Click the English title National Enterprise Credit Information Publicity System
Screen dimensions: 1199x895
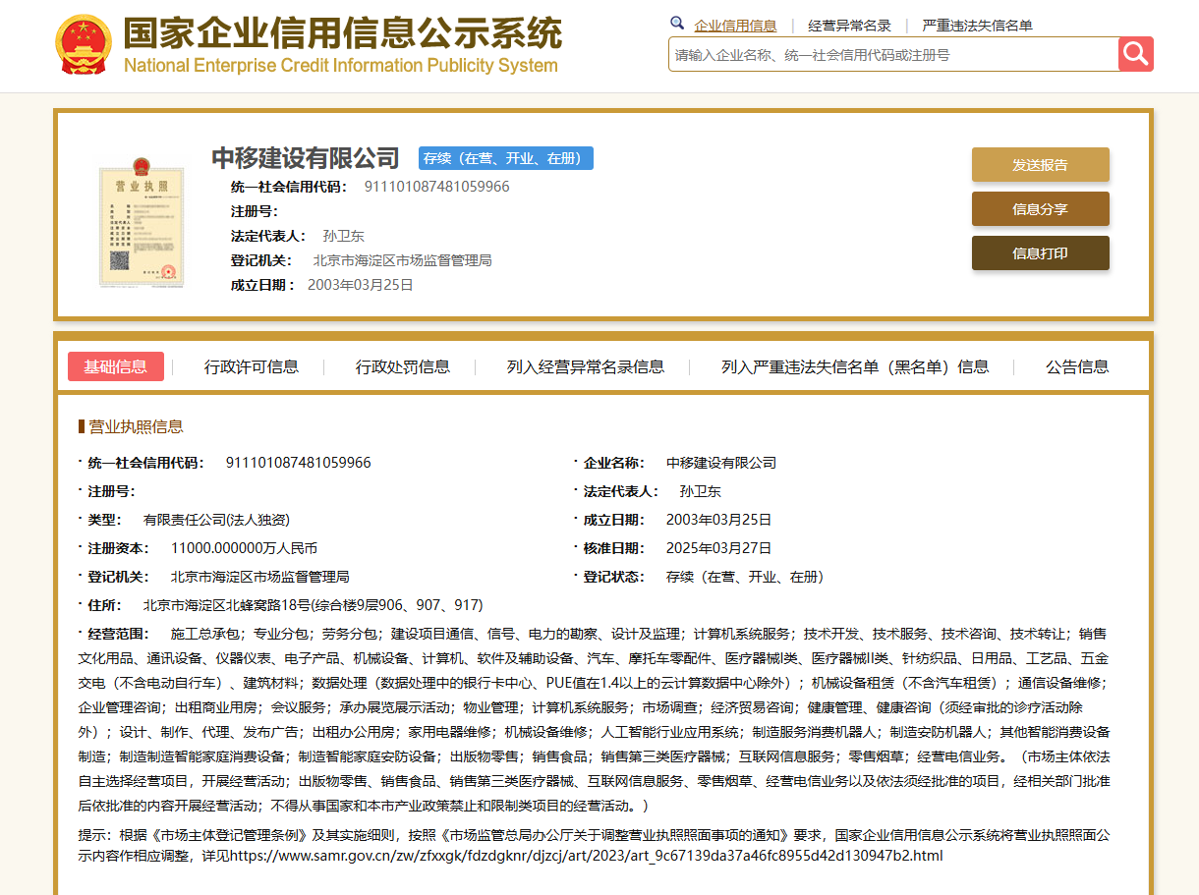coord(341,66)
